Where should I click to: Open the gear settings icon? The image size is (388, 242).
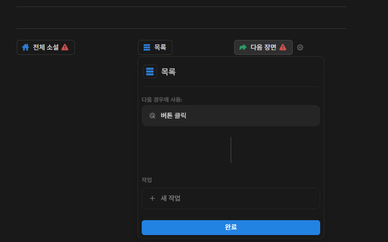point(300,47)
